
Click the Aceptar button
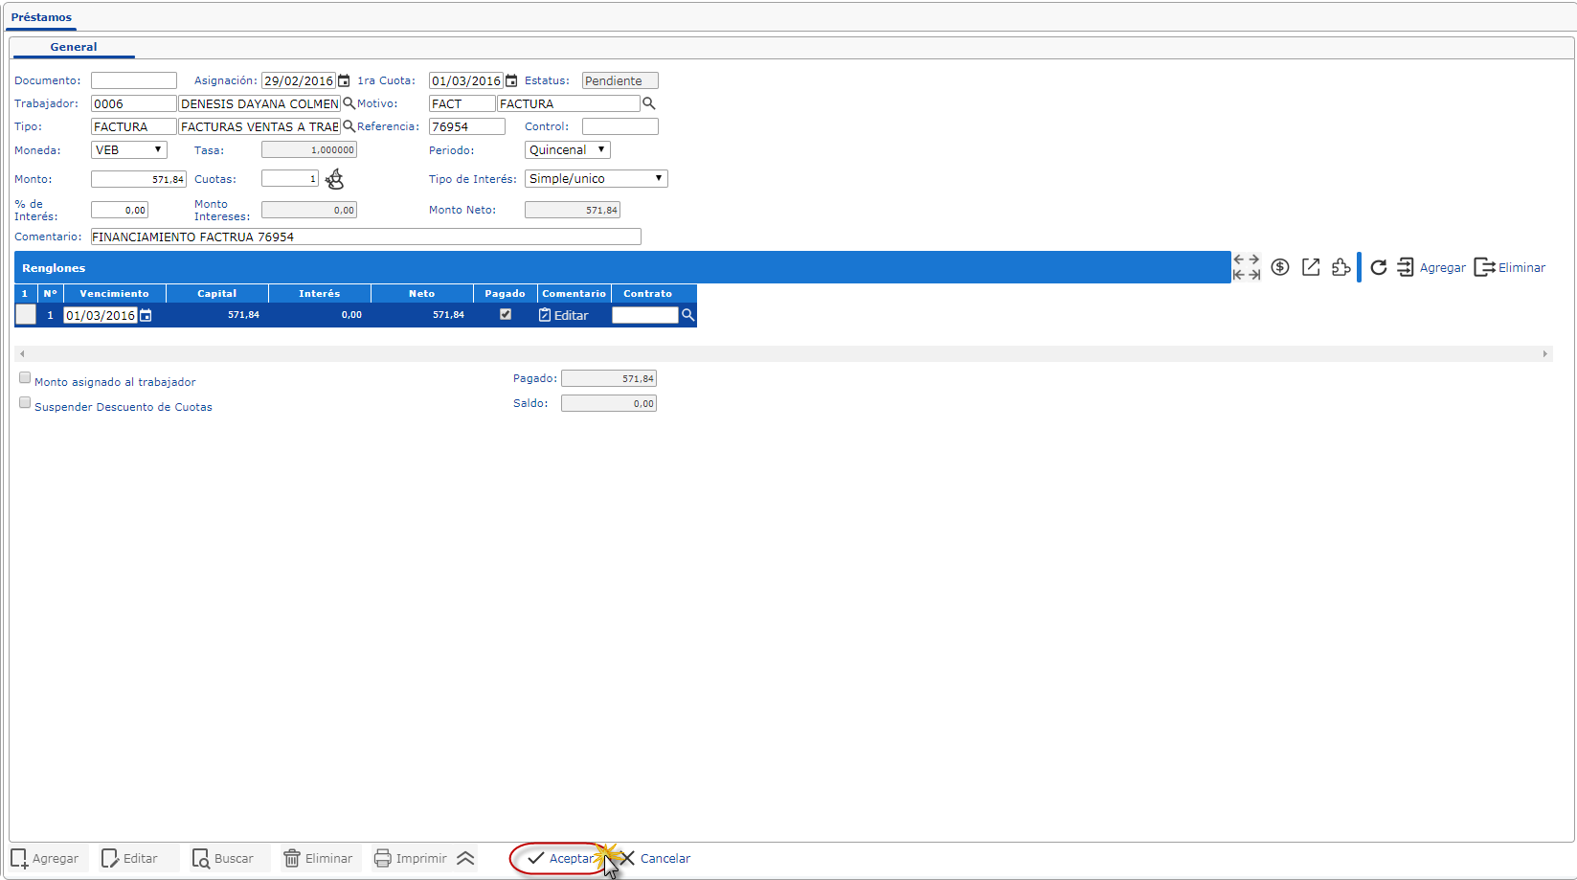pos(561,859)
